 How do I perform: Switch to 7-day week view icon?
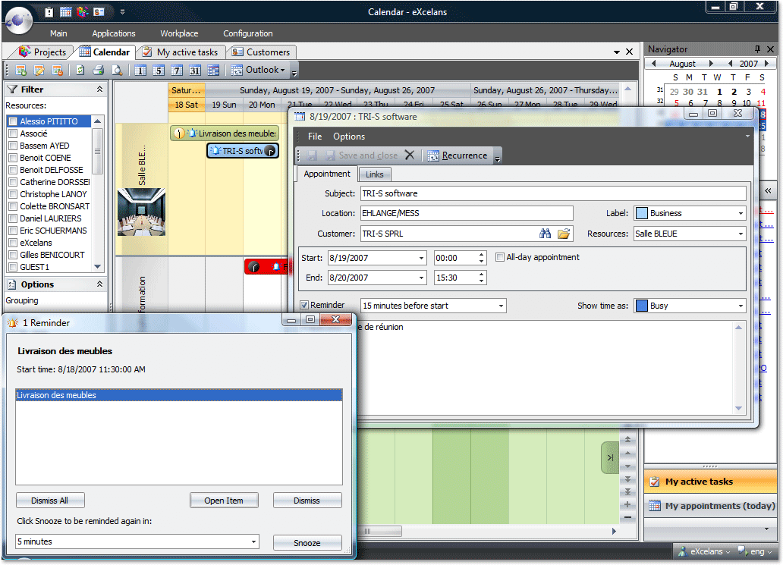click(177, 71)
